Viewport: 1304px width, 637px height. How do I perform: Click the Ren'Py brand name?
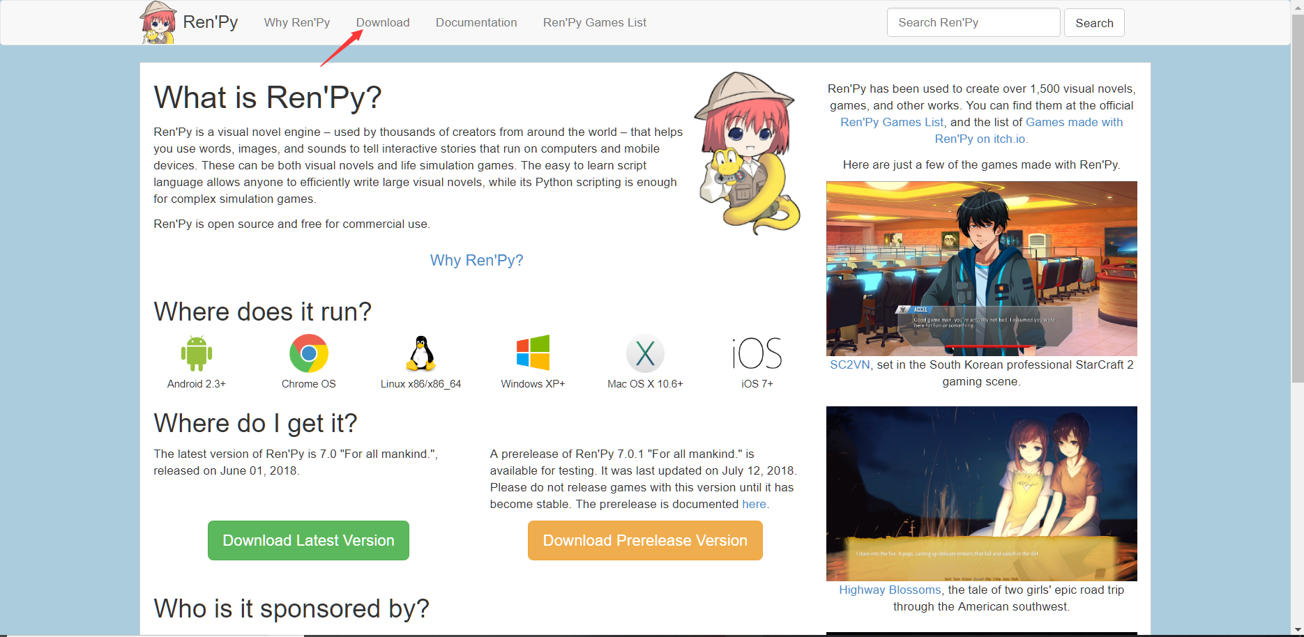[x=211, y=22]
